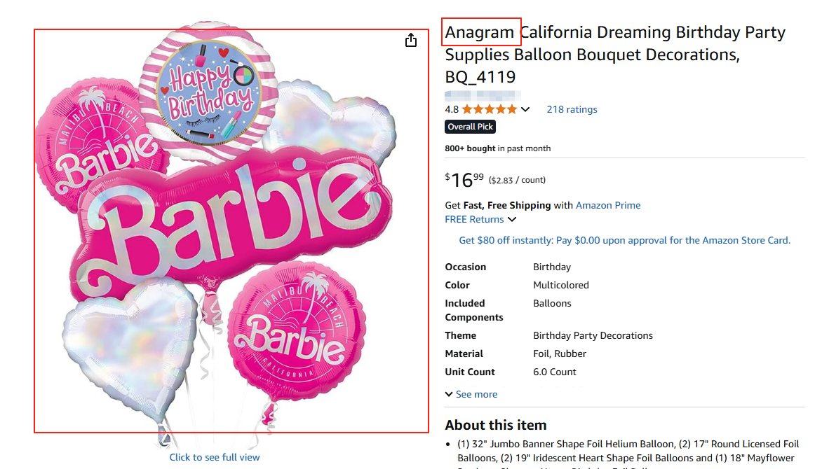Open rating breakdown chevron beside the stars

coord(525,109)
